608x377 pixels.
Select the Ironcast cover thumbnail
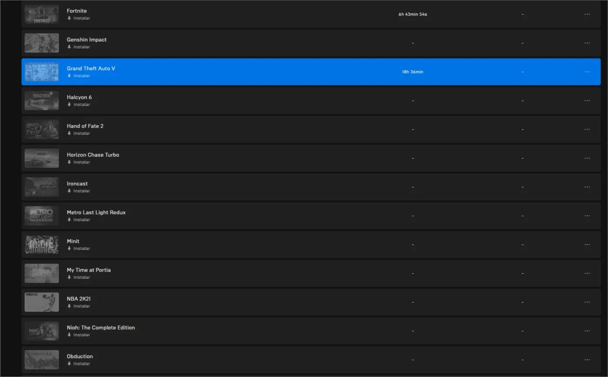click(x=42, y=187)
